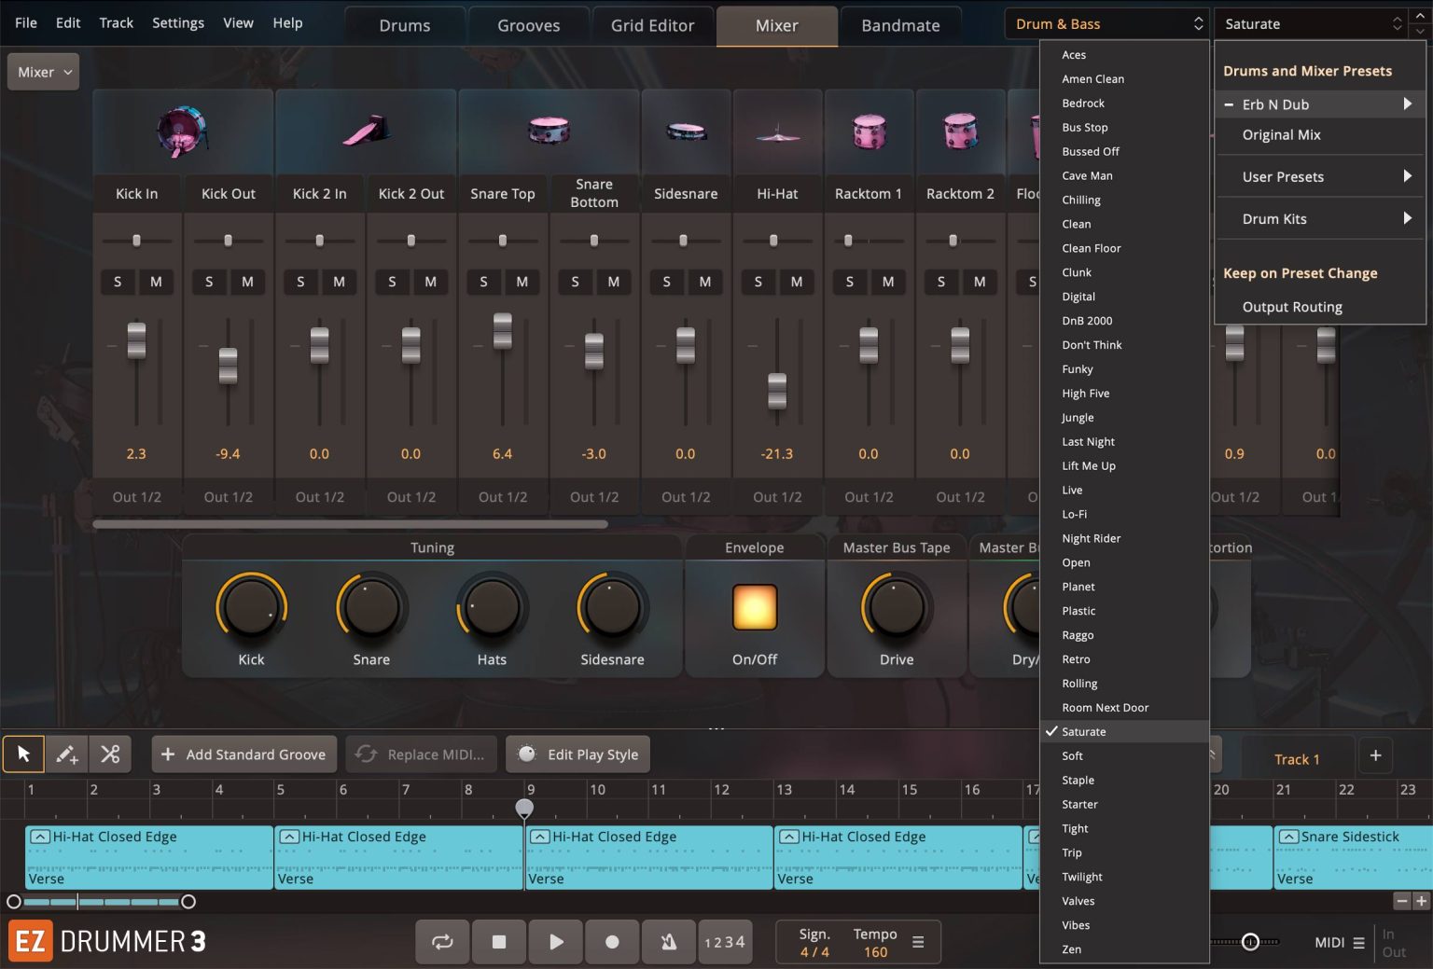Click the EZ Drummer 3 logo
The image size is (1433, 969).
point(107,942)
